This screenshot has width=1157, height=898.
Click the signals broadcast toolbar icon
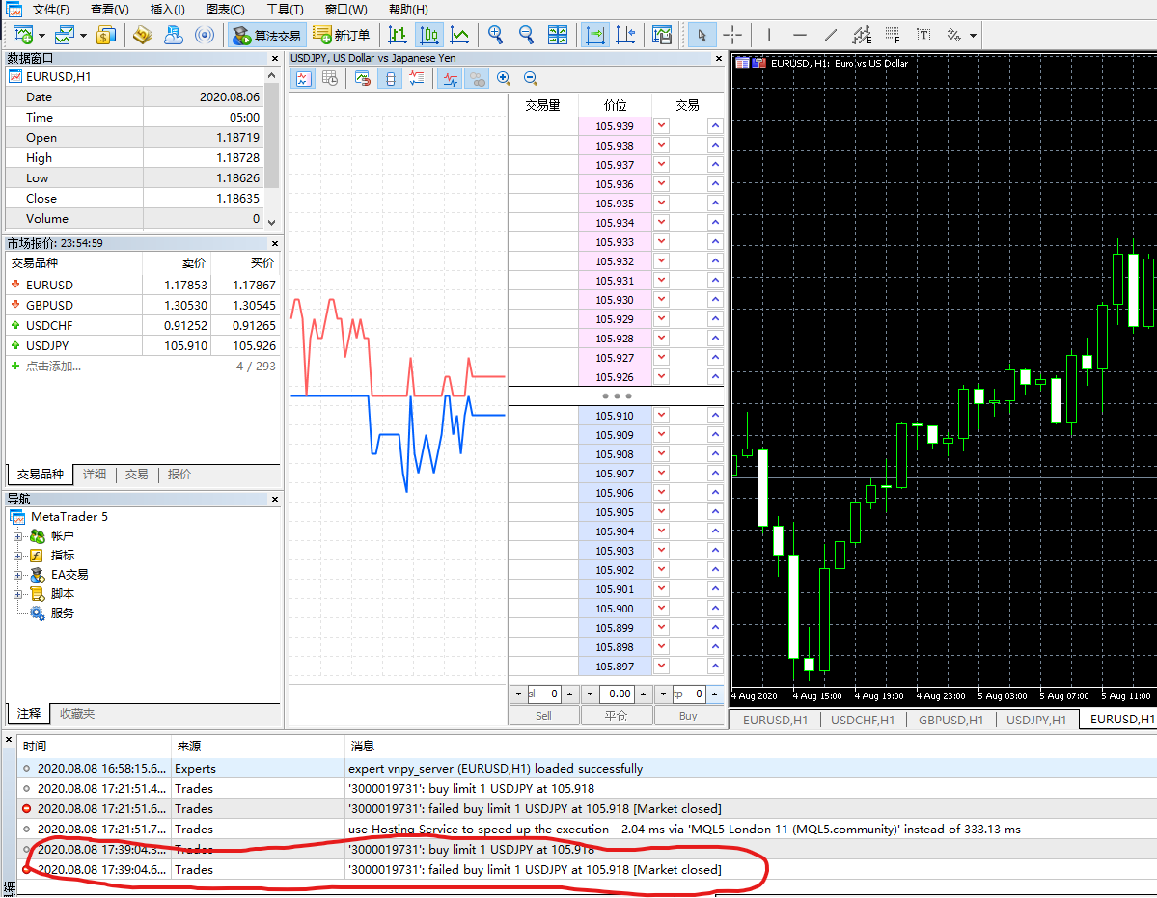tap(205, 35)
